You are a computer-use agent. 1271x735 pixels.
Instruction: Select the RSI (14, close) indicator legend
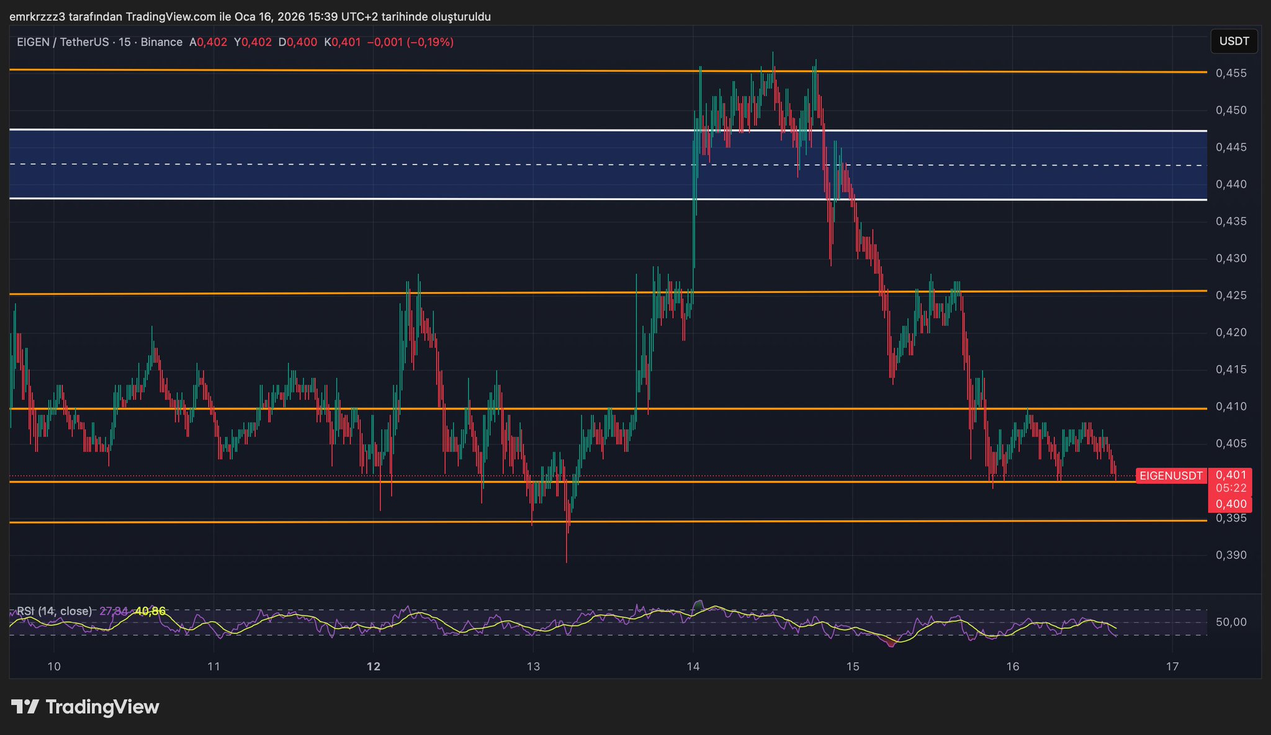pyautogui.click(x=55, y=611)
